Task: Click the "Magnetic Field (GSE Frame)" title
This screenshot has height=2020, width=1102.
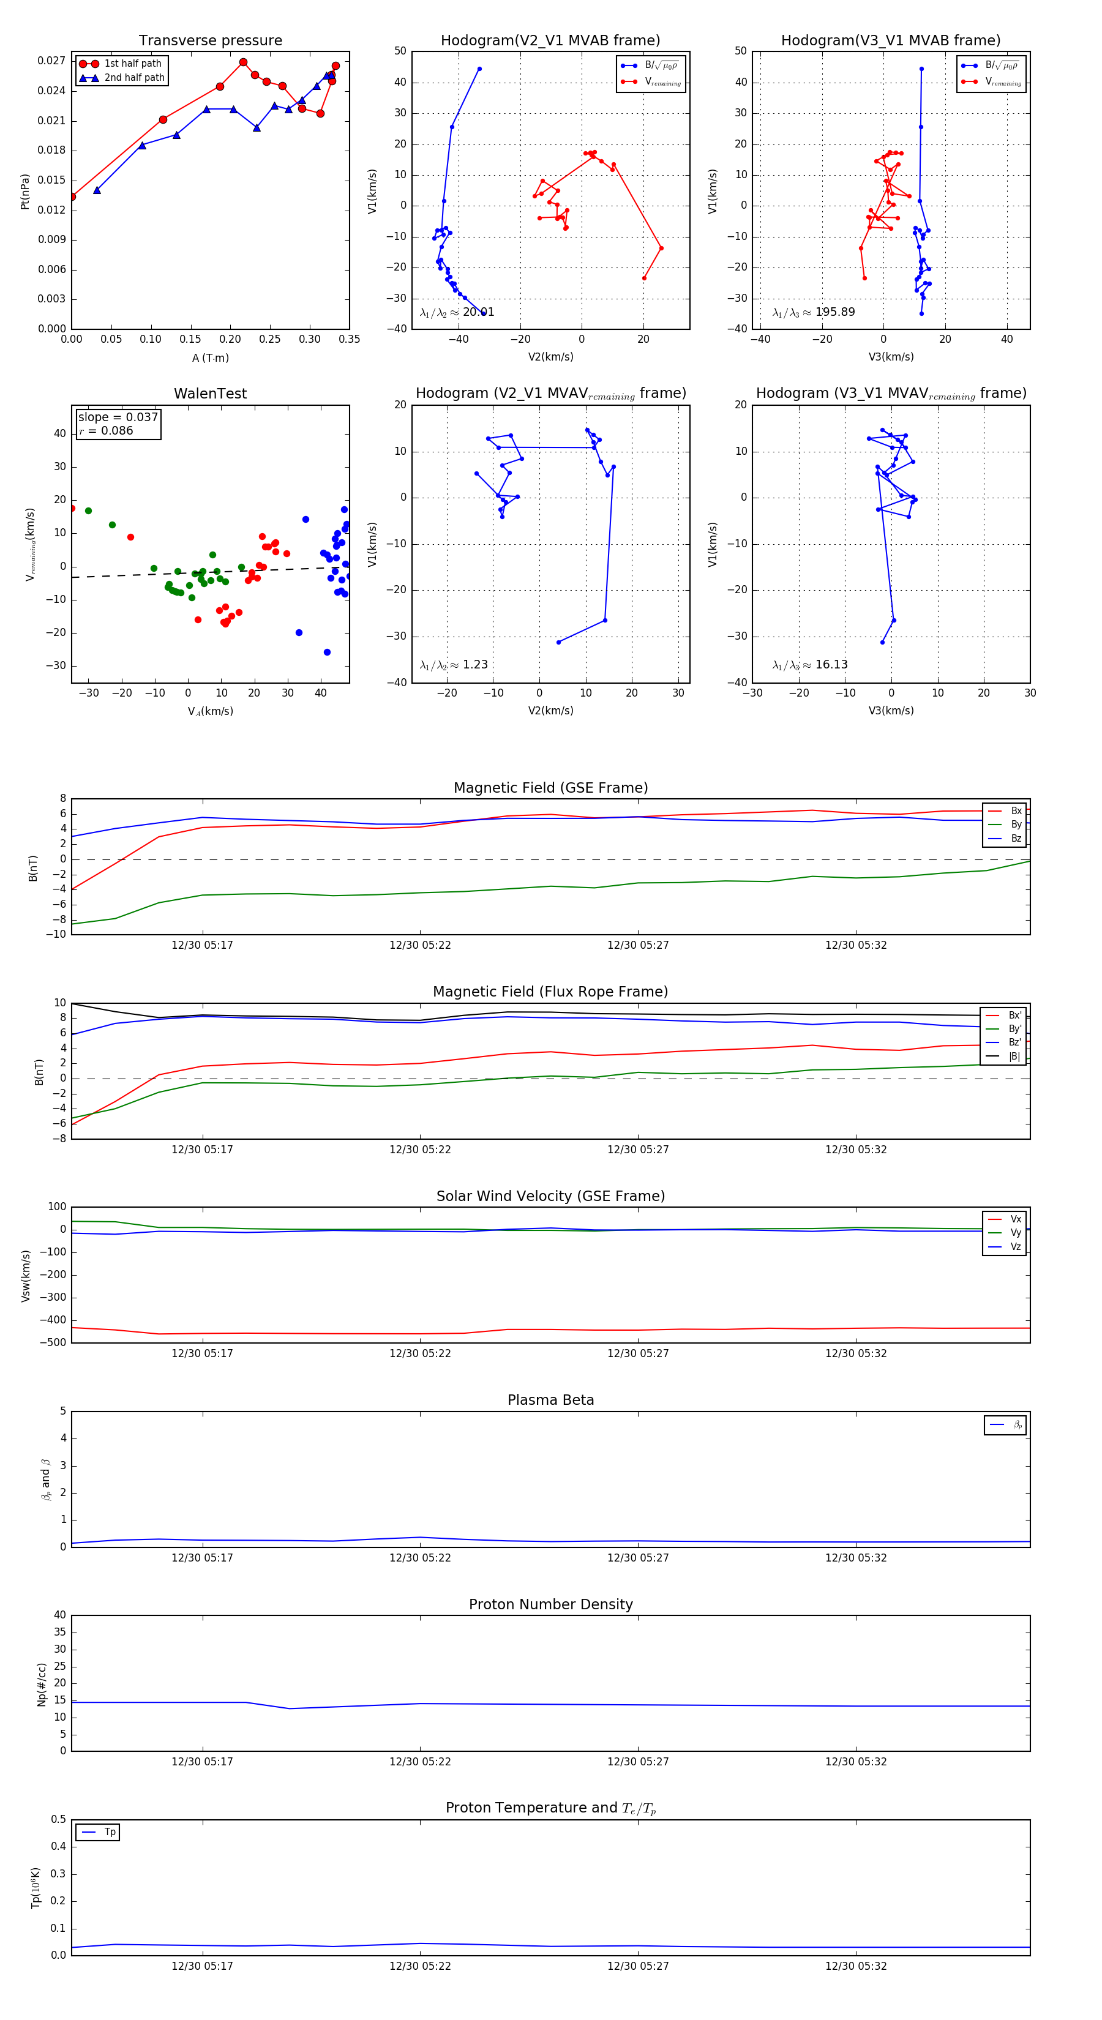Action: [550, 788]
